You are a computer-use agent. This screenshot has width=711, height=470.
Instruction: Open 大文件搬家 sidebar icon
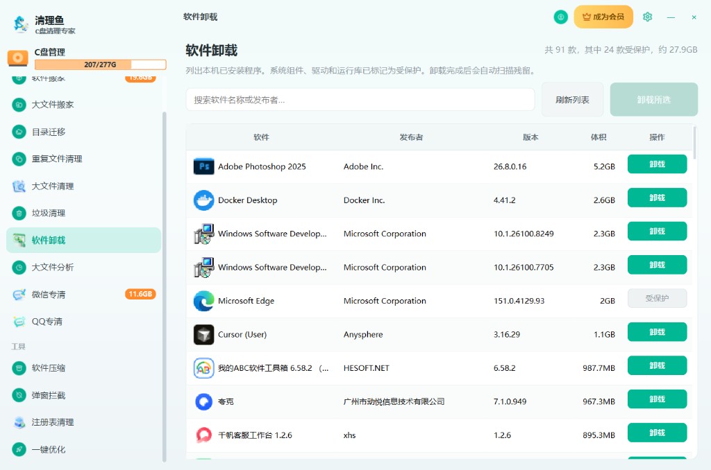[19, 105]
